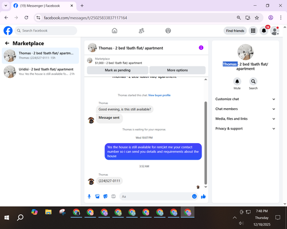Open the Friends icon in top navigation
Viewport: 287px width, 229px height.
[141, 30]
